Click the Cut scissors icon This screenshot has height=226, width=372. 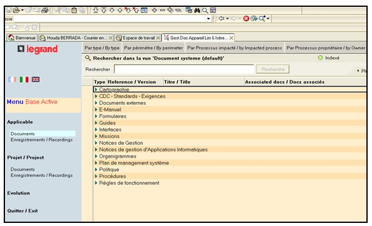[x=58, y=10]
